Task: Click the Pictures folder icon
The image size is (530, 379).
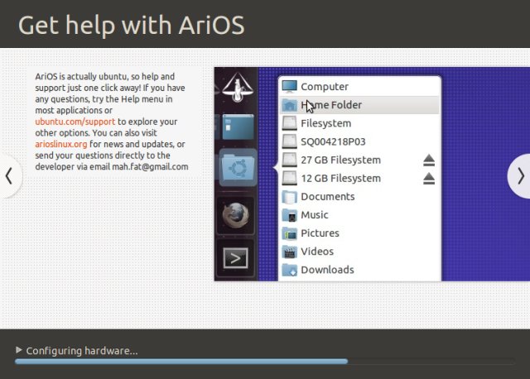Action: point(289,233)
